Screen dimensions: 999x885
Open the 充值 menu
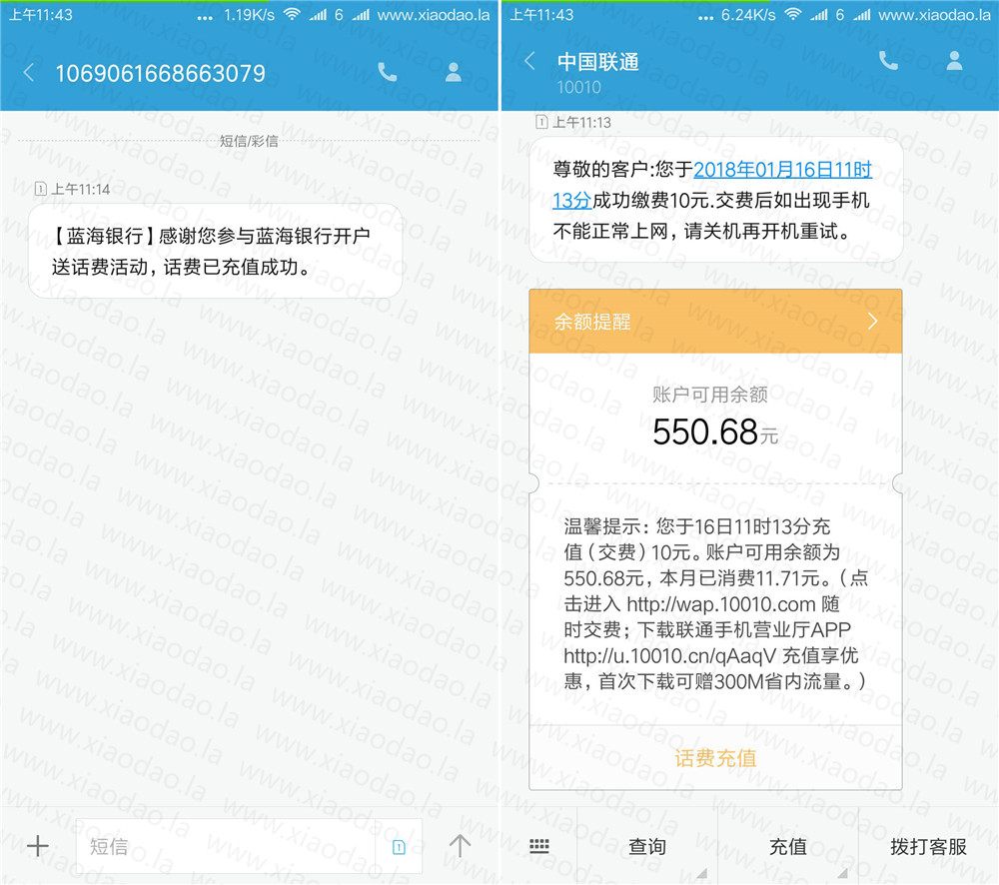pos(788,846)
